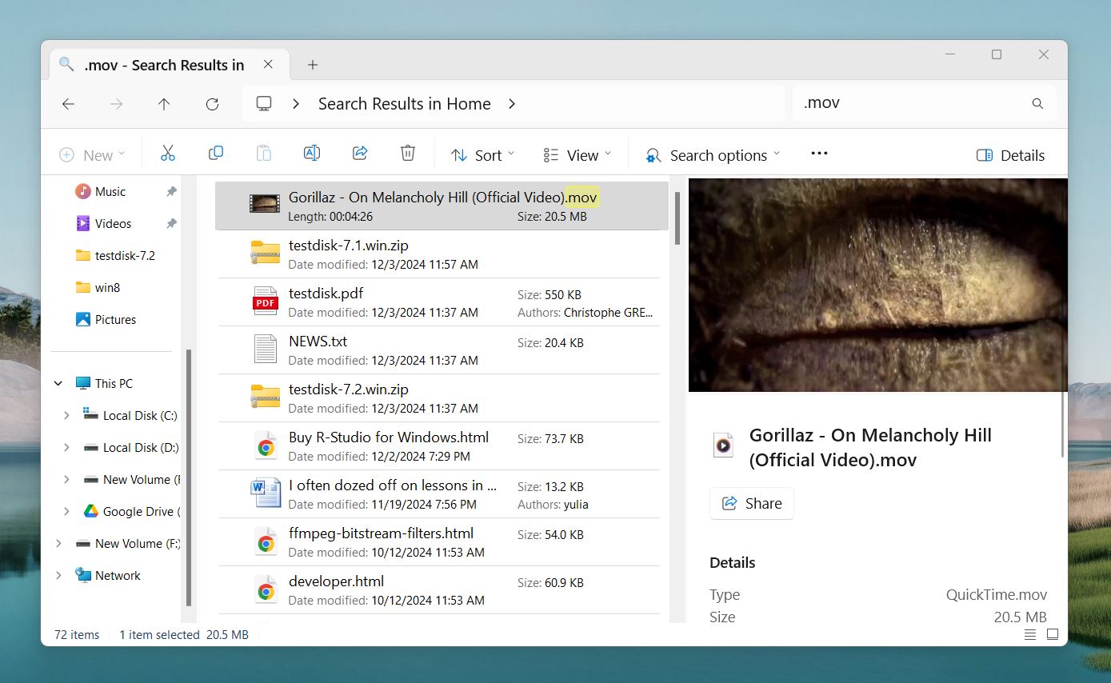Click 'Search Results in Home' breadcrumb
The height and width of the screenshot is (683, 1111).
[x=405, y=104]
